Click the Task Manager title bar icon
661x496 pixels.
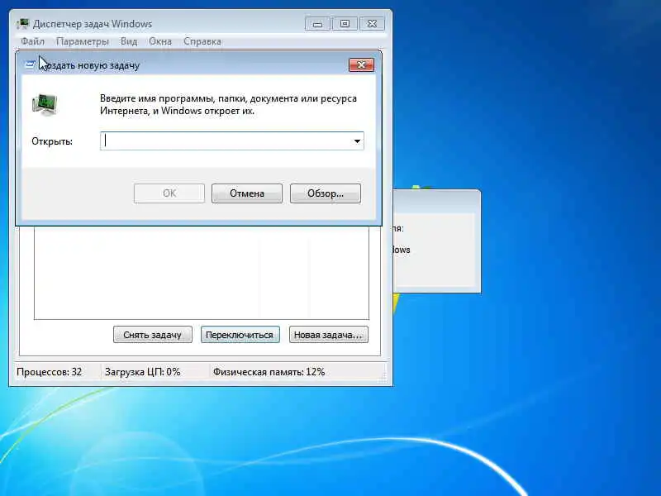pyautogui.click(x=22, y=24)
